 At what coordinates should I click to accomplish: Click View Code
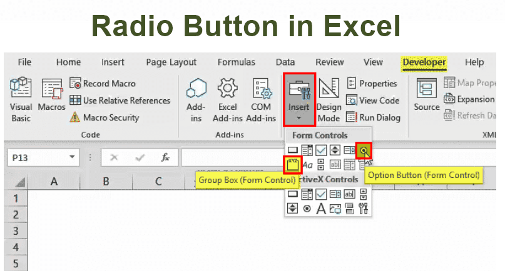pos(373,101)
